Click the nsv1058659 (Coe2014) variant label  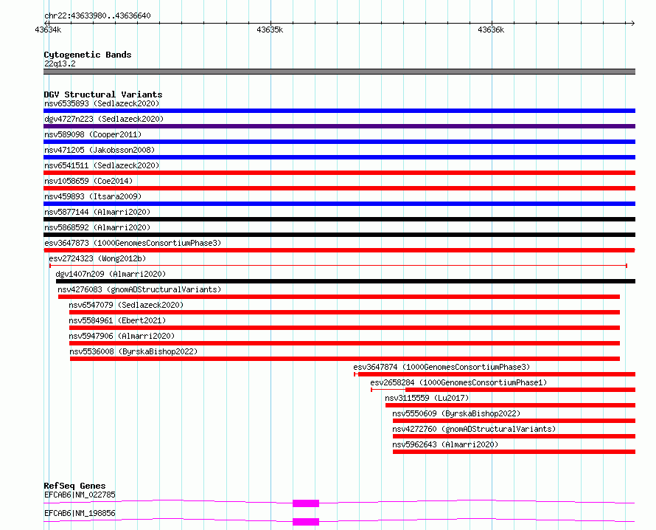pos(88,181)
